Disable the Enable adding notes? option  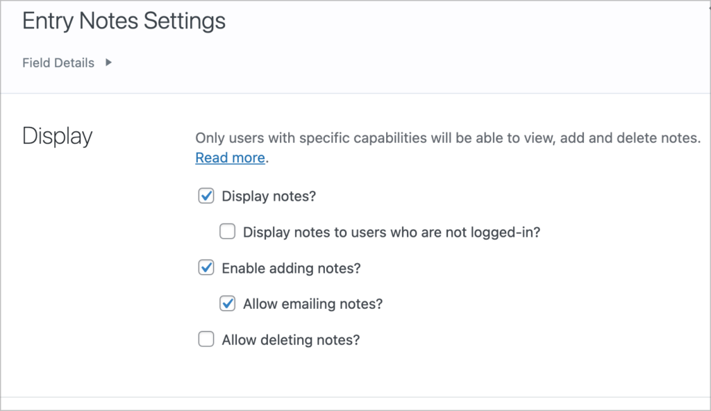(x=206, y=268)
